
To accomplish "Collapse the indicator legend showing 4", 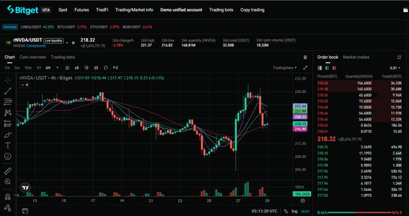I will (x=24, y=85).
